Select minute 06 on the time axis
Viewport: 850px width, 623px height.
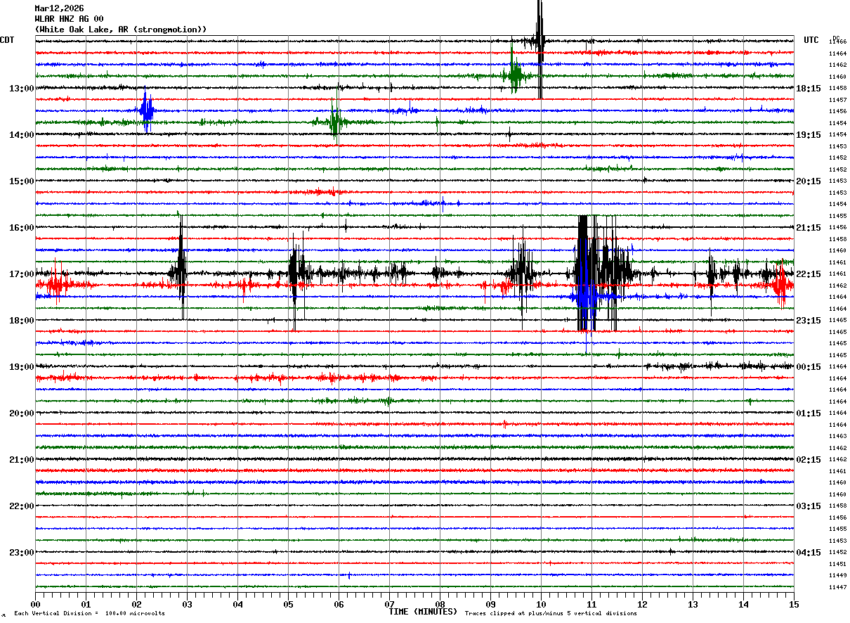(339, 604)
